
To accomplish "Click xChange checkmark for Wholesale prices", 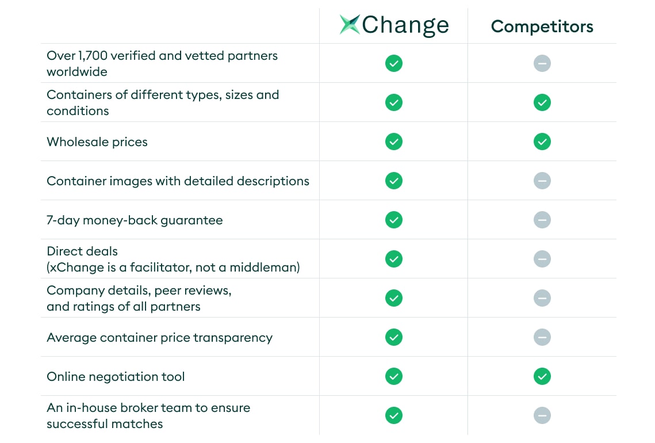I will (394, 142).
